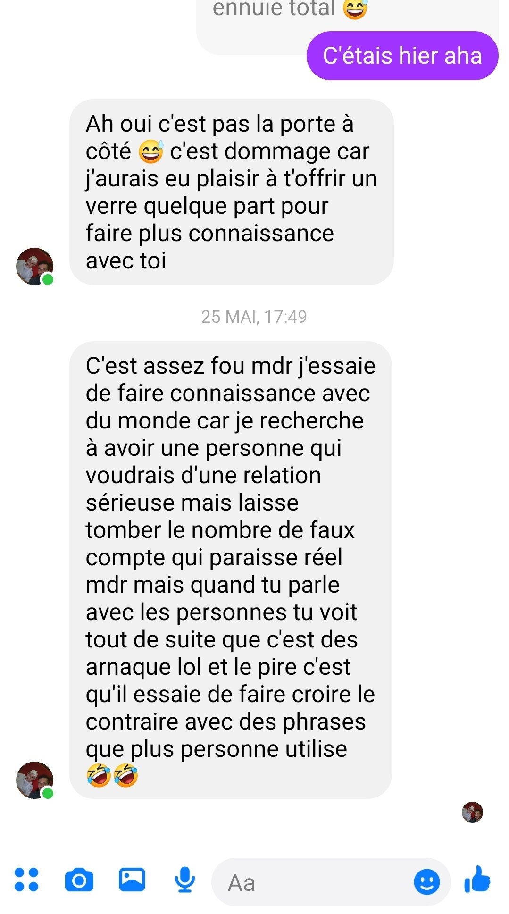Tap the laughing emojis at the message end
509x914 pixels.
(112, 775)
